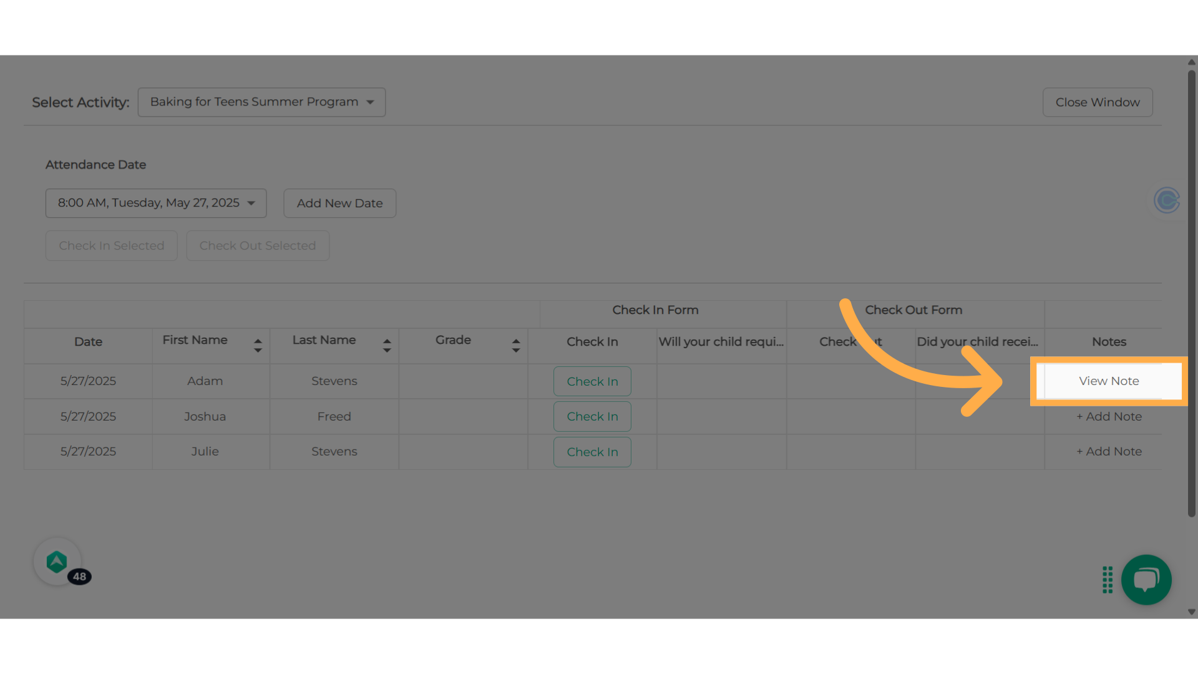The image size is (1198, 674).
Task: Check in Julie Stevens
Action: click(x=592, y=452)
